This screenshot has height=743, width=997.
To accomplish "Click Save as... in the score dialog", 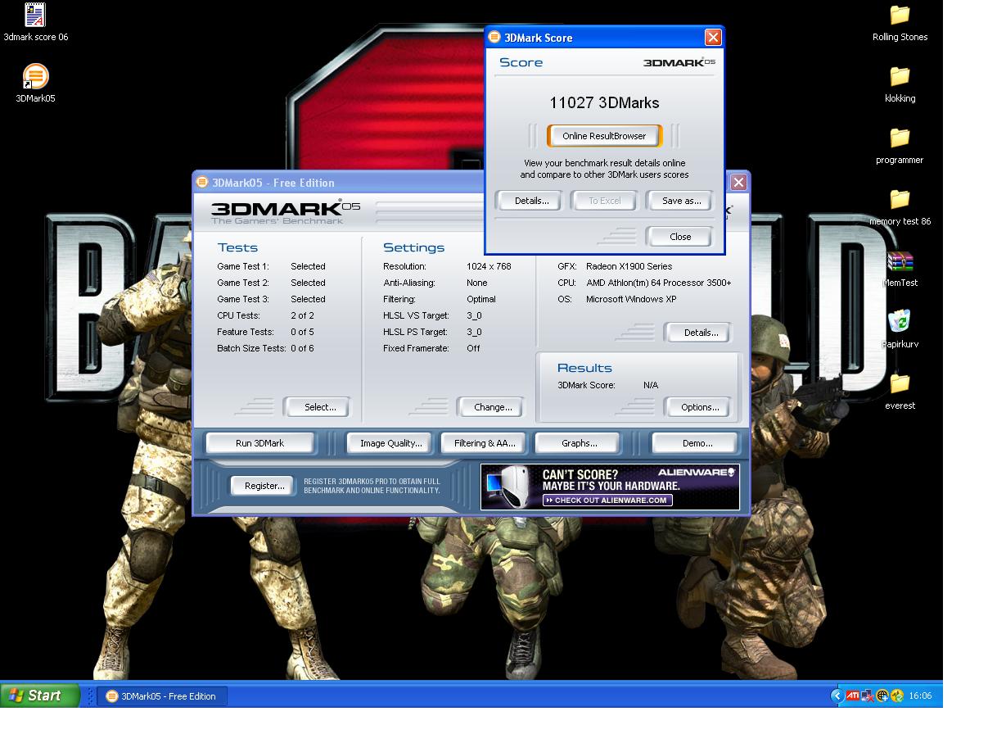I will point(681,201).
